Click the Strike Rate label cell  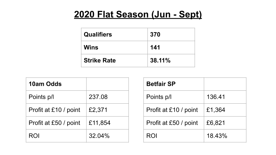click(114, 61)
